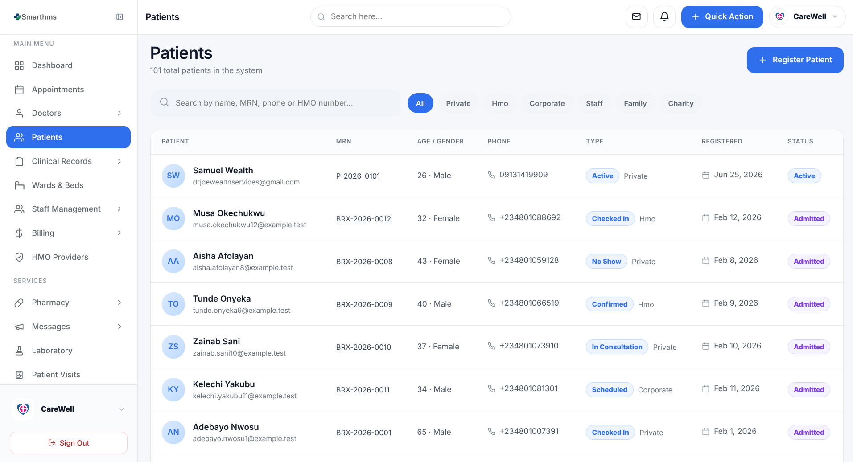Open Wards & Beds menu item
This screenshot has width=853, height=462.
pos(68,185)
